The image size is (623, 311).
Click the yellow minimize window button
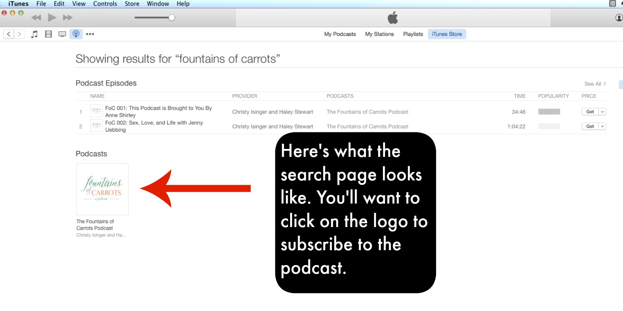(x=12, y=13)
